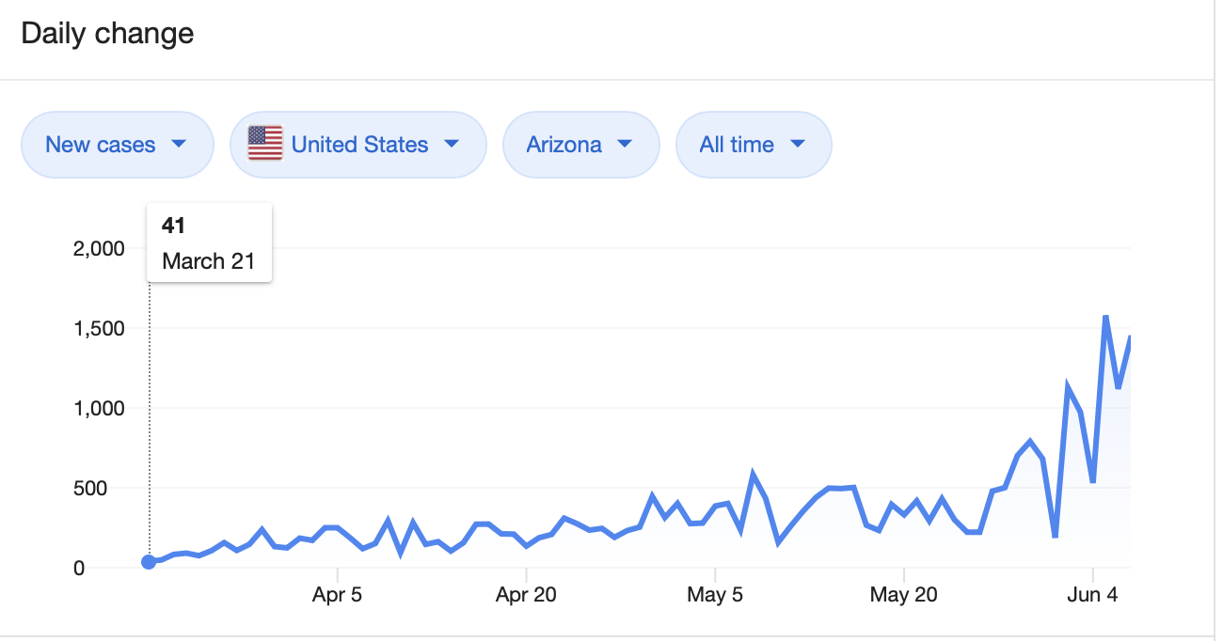Select the Apr 20 date label
The height and width of the screenshot is (641, 1223).
[526, 595]
